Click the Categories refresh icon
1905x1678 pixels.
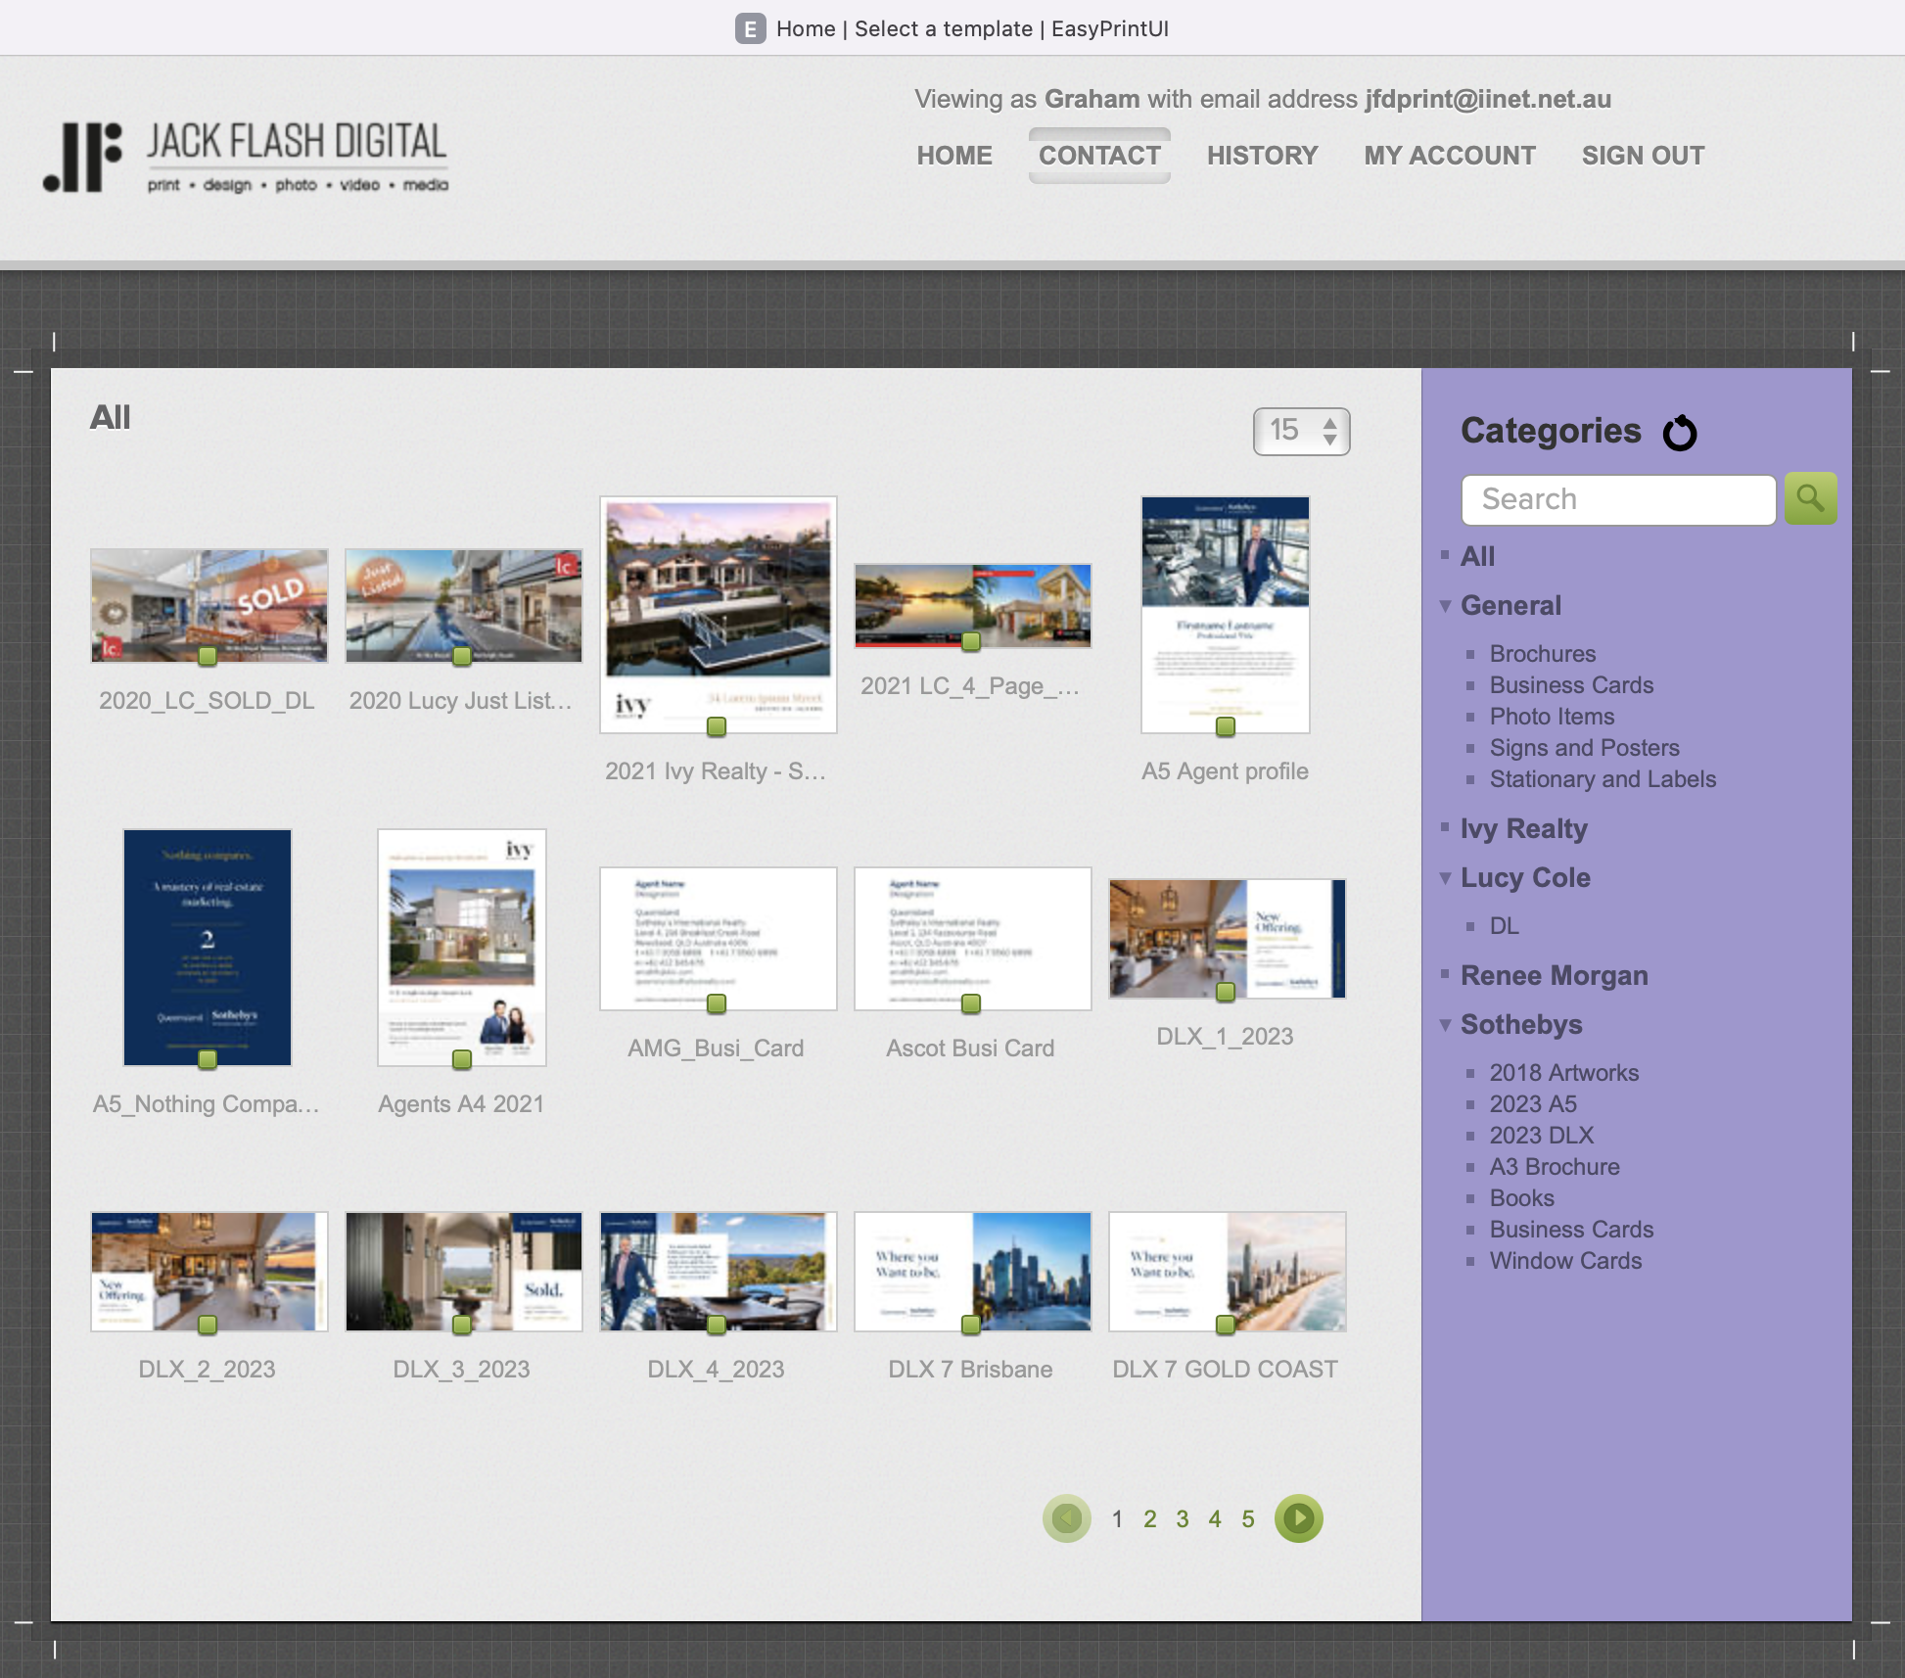click(1680, 432)
